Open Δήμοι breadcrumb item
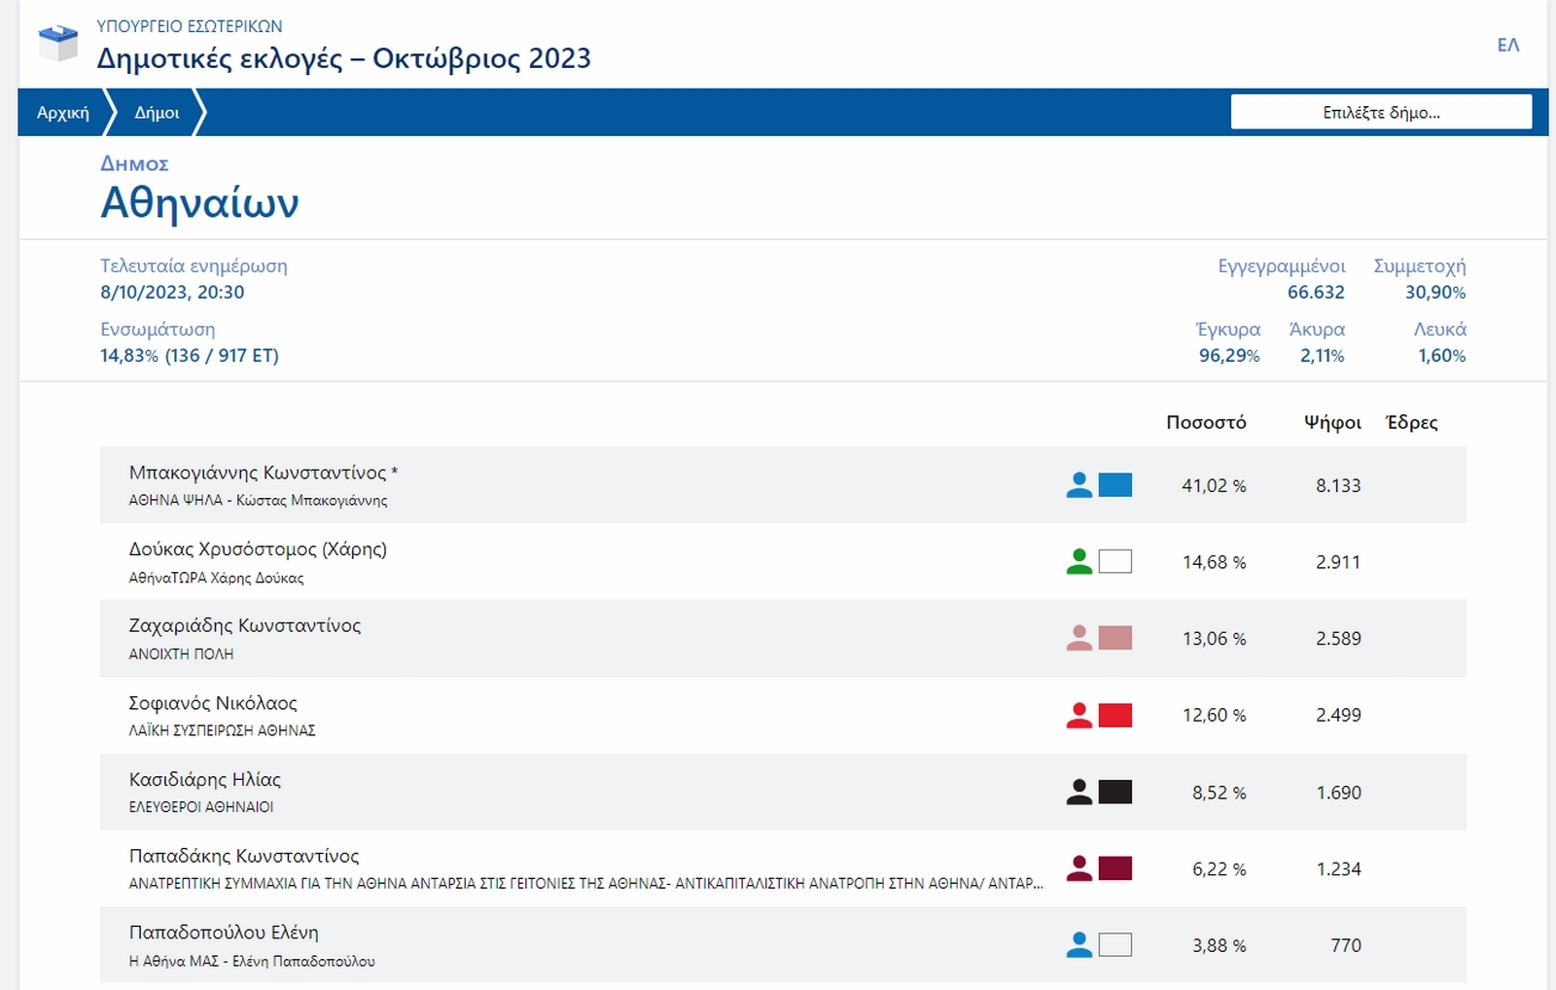The width and height of the screenshot is (1556, 990). point(157,113)
